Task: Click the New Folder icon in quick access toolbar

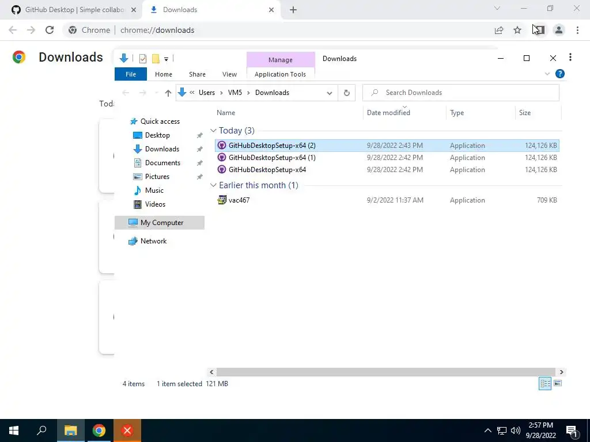Action: coord(156,59)
